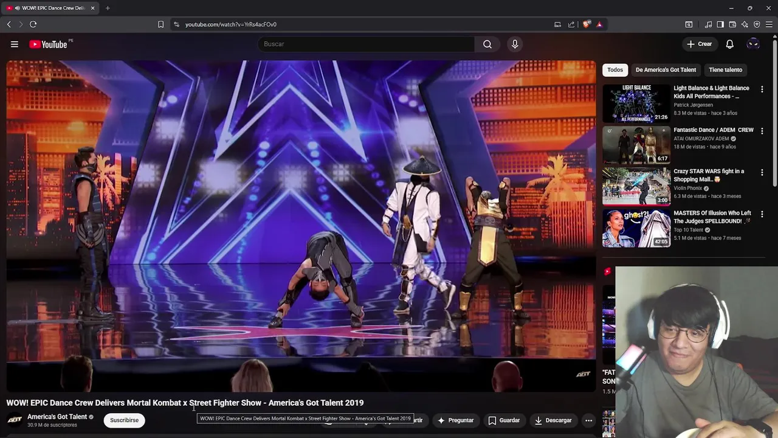The height and width of the screenshot is (438, 778).
Task: Open a new browser tab
Action: [108, 8]
